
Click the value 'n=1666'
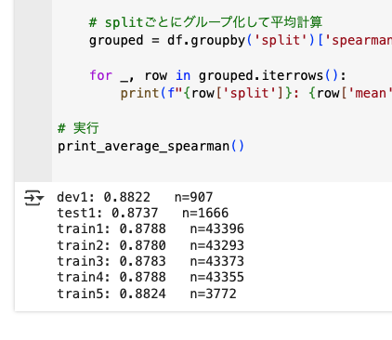point(205,213)
